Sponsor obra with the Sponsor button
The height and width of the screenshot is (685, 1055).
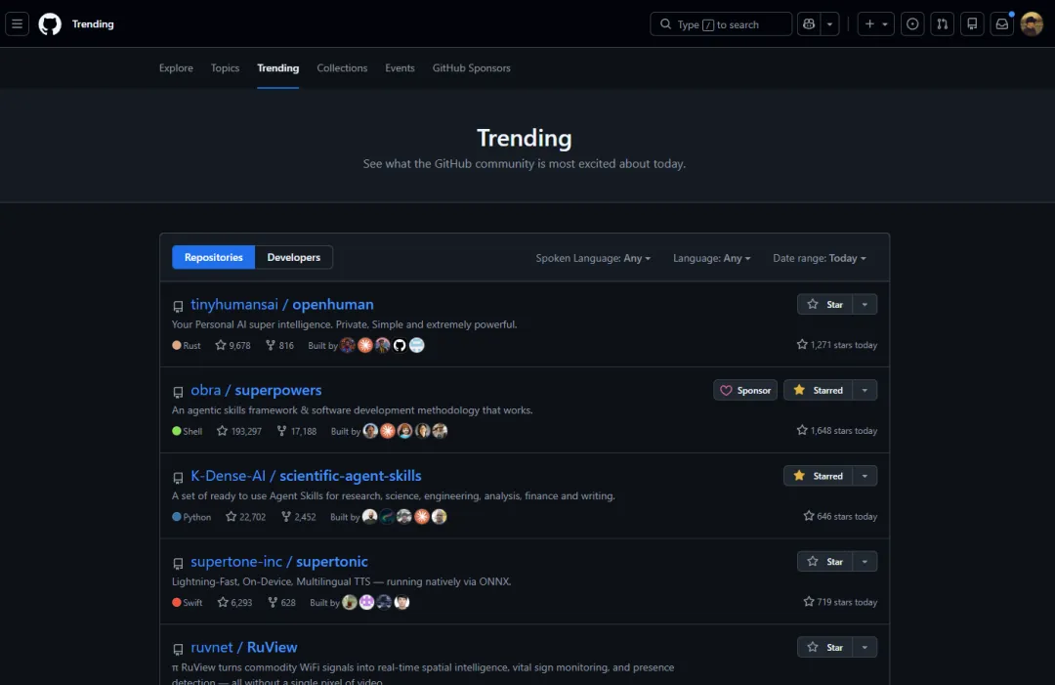[x=745, y=390]
